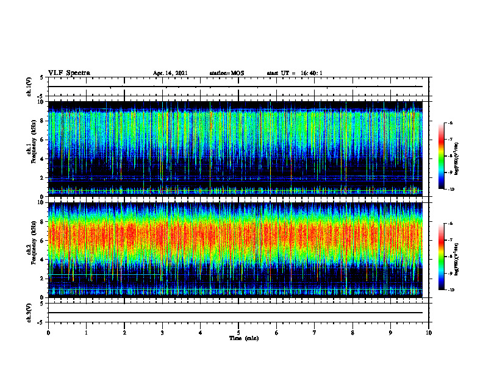Viewport: 483px width, 373px height.
Task: Click the ch.1 frequency axis "4" tick label
Action: tap(42, 159)
